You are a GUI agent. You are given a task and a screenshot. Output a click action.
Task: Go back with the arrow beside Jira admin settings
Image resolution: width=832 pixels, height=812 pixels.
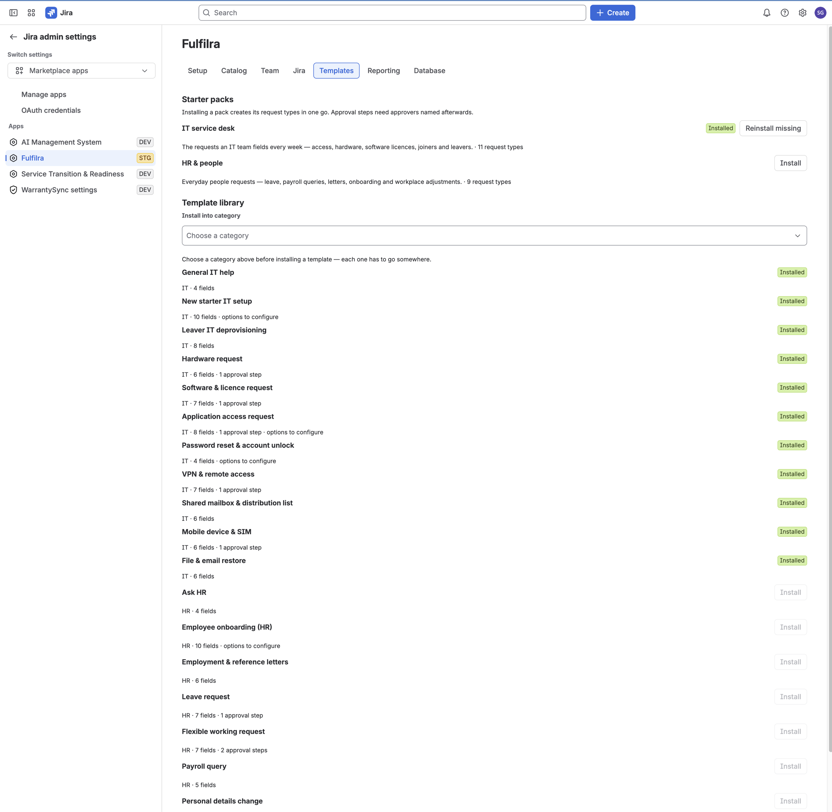[x=13, y=37]
